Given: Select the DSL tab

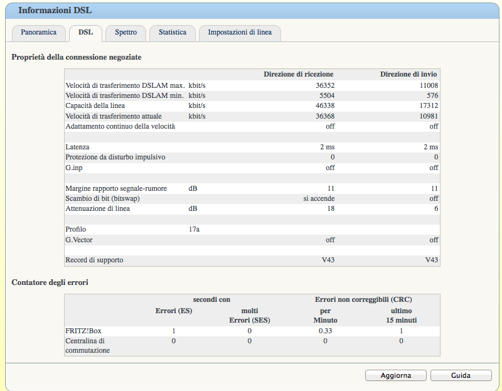Looking at the screenshot, I should [x=85, y=33].
